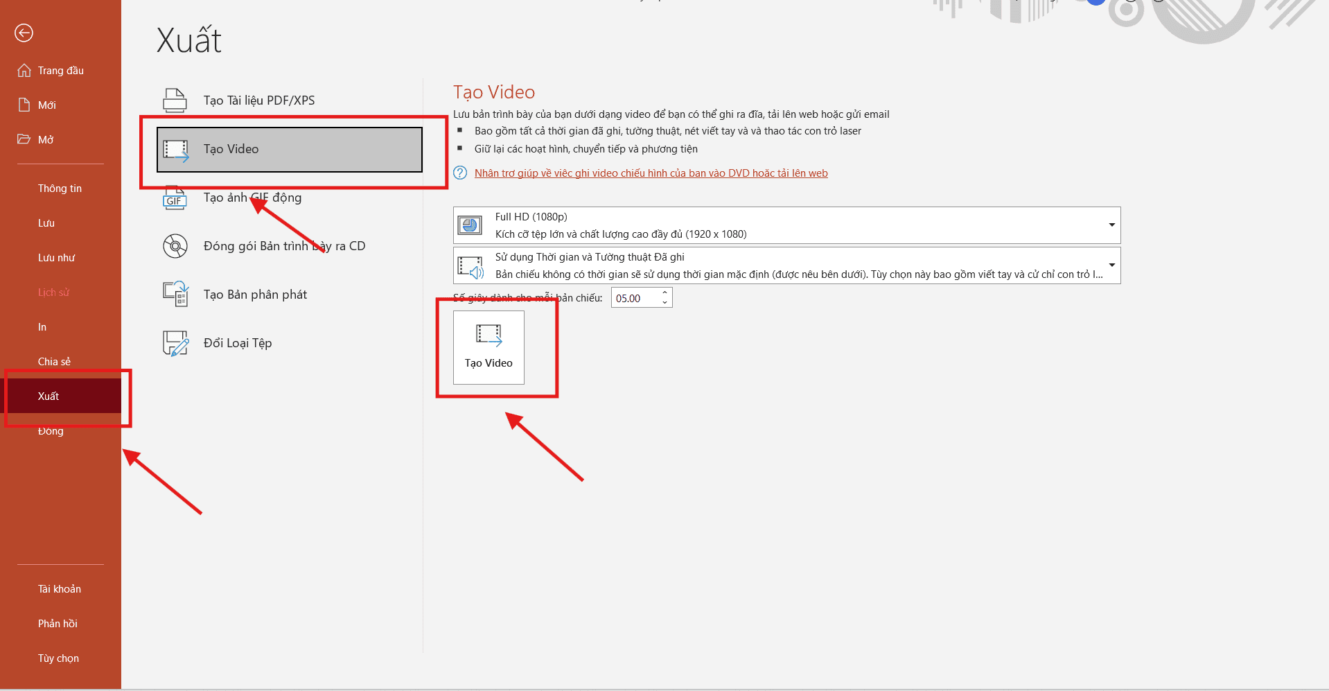Viewport: 1329px width, 691px height.
Task: Click the Đổi Loại Tệp icon
Action: tap(175, 343)
